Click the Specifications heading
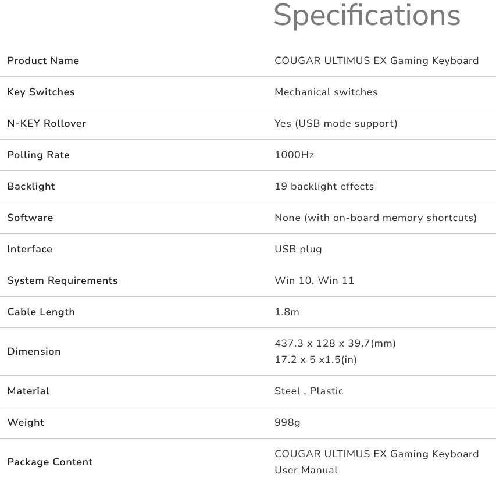Image resolution: width=496 pixels, height=481 pixels. click(x=366, y=16)
